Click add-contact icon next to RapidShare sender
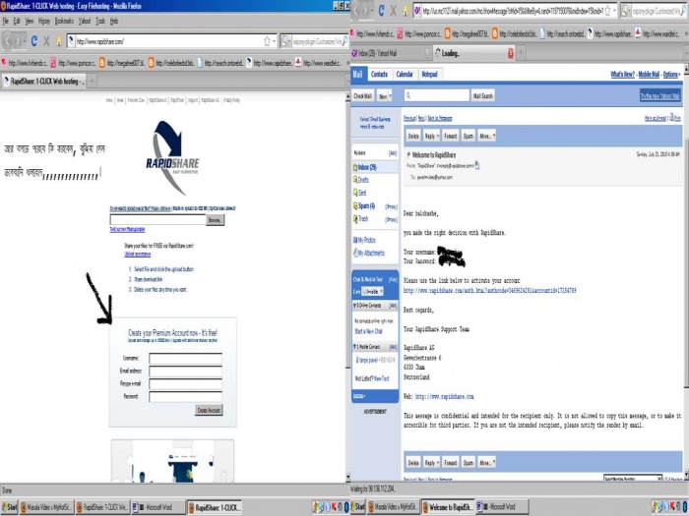Image resolution: width=689 pixels, height=516 pixels. (x=477, y=165)
